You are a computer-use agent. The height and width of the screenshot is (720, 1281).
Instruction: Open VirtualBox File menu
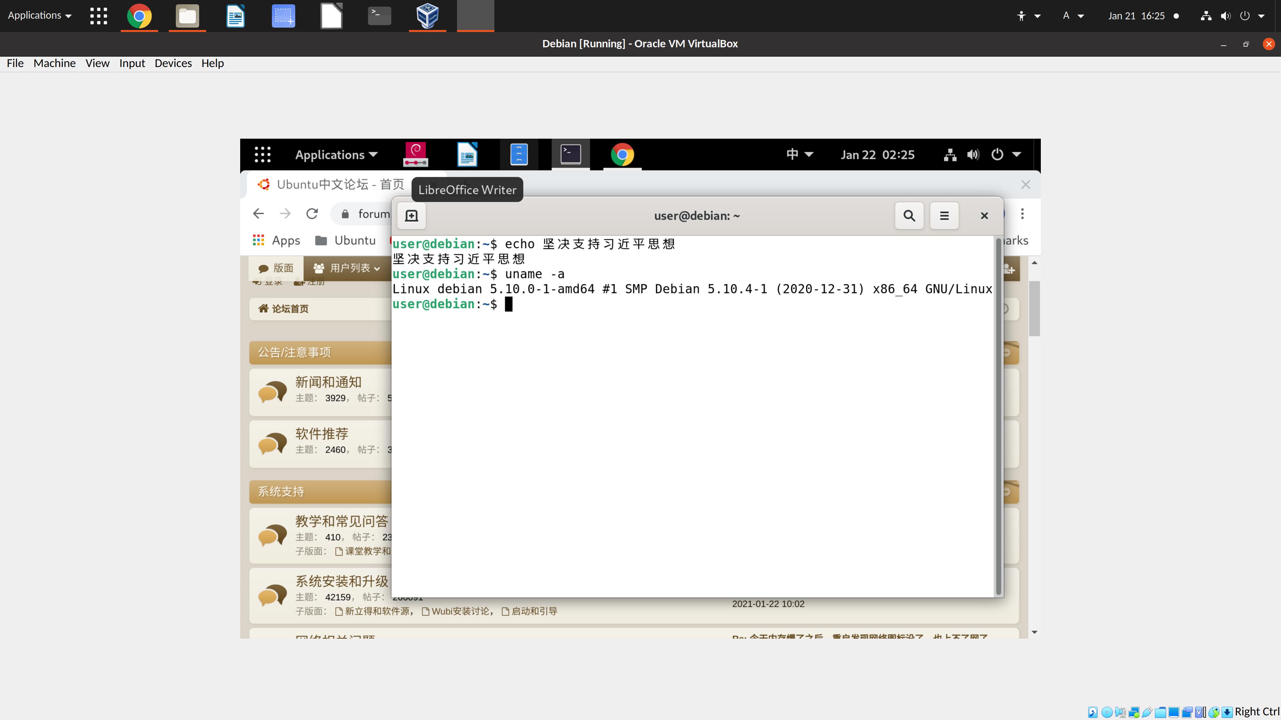[15, 63]
